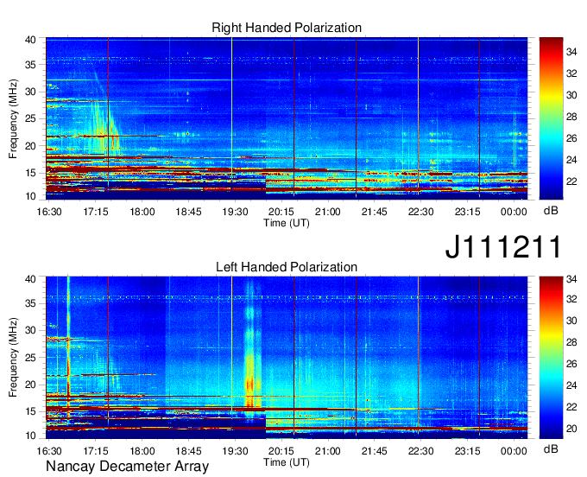Viewport: 587px width, 477px height.
Task: Click the 23:15 time tick of Right Handed plot
Action: [468, 212]
